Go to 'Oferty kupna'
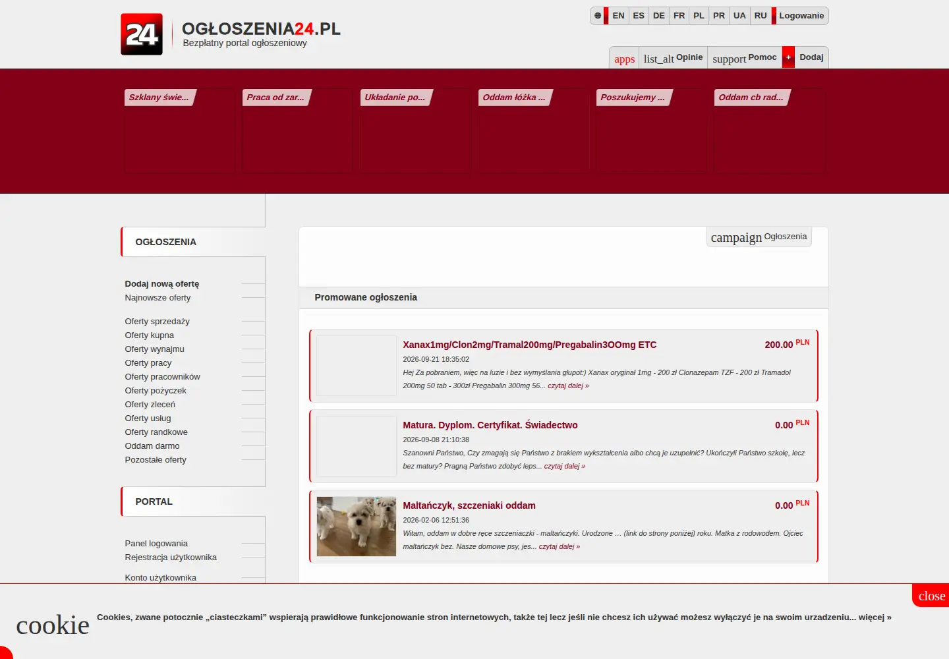This screenshot has height=659, width=949. 149,335
